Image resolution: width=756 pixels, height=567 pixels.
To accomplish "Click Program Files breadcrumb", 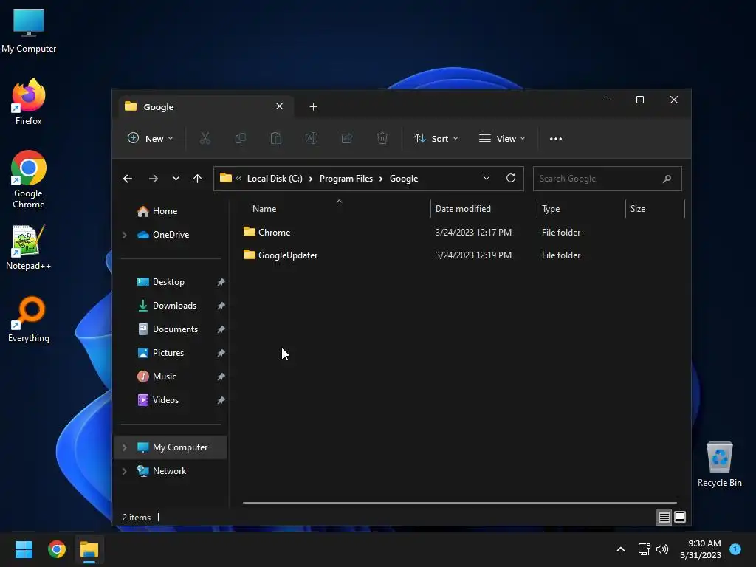I will (346, 179).
